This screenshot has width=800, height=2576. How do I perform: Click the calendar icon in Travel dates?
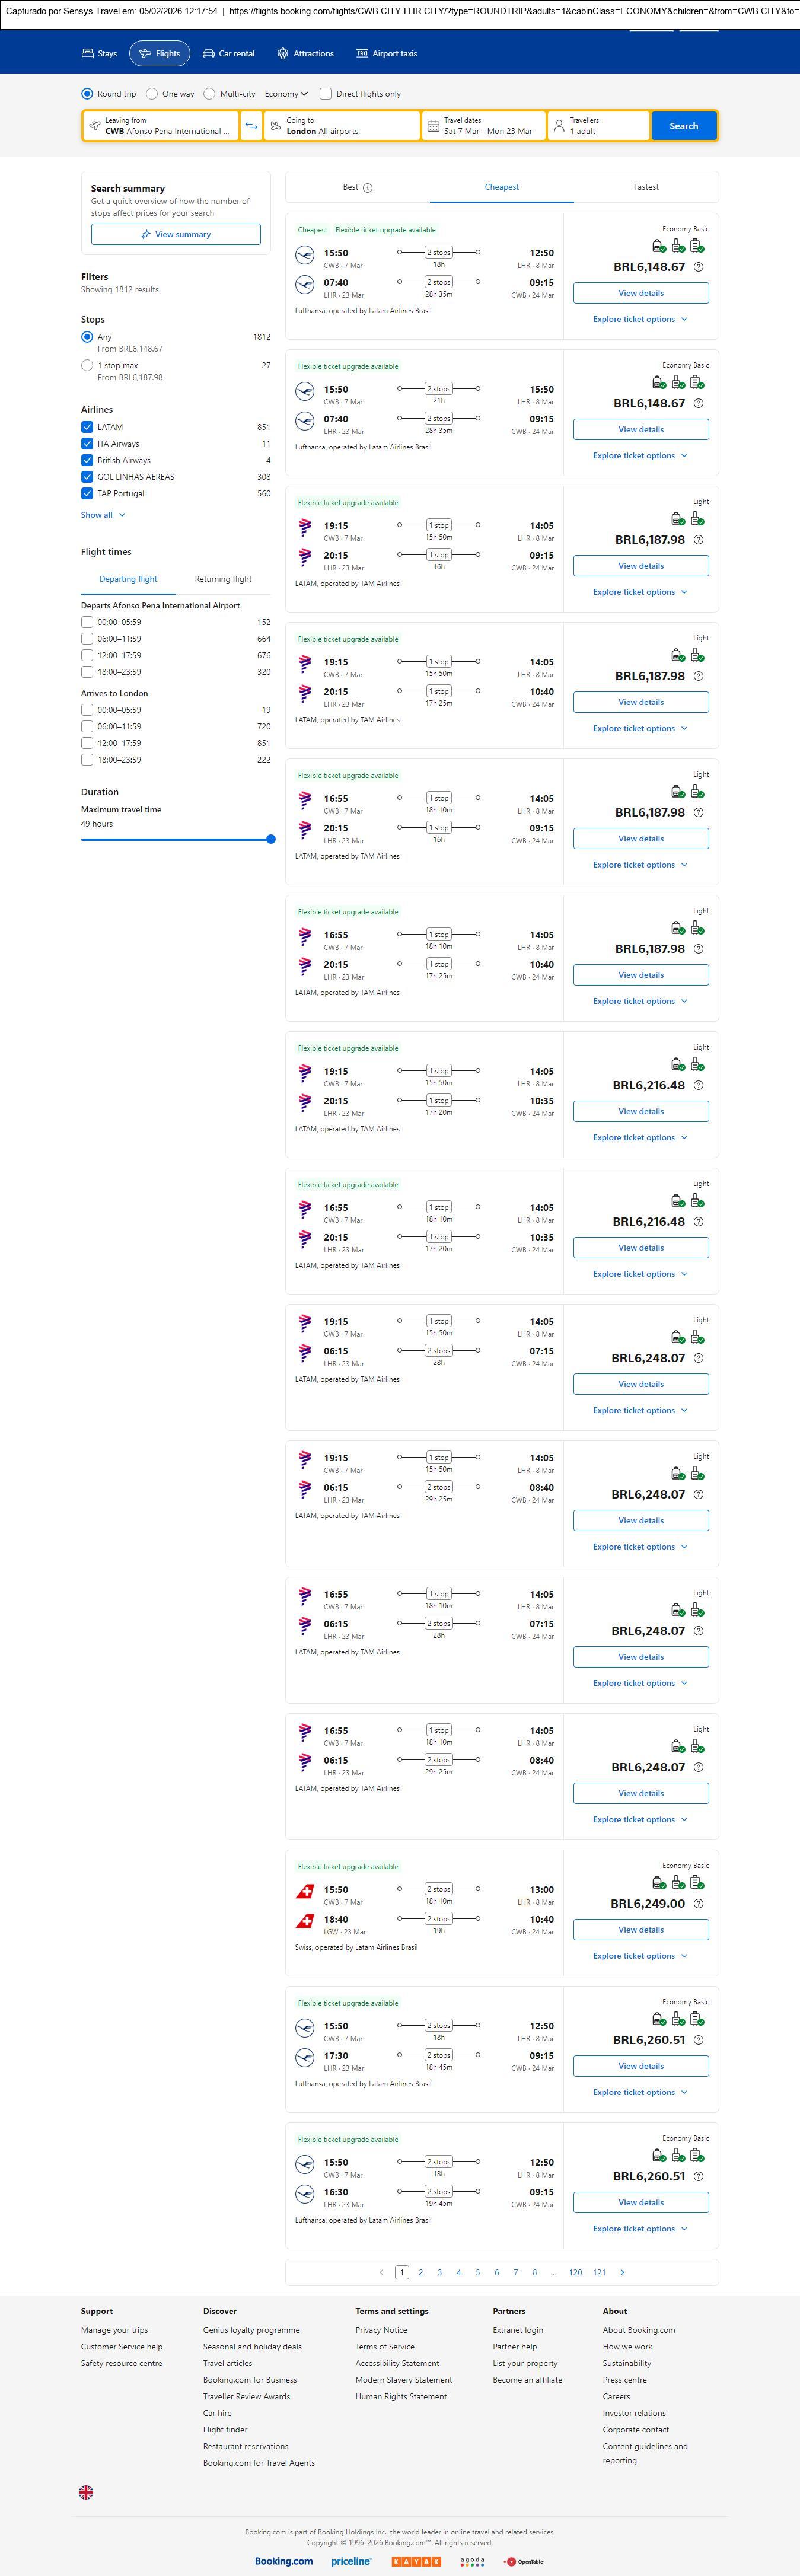(433, 126)
